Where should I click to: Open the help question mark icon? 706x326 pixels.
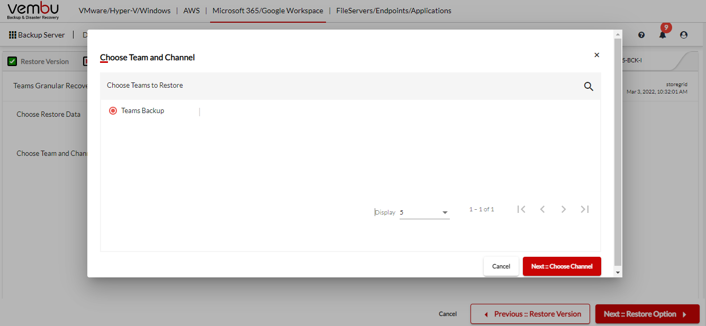click(641, 35)
